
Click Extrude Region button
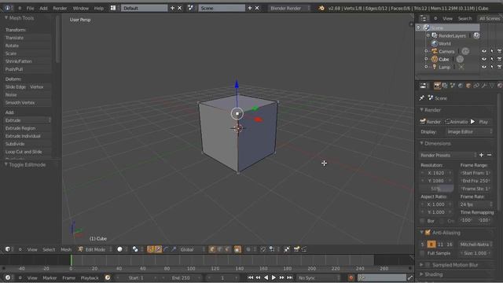coord(28,128)
